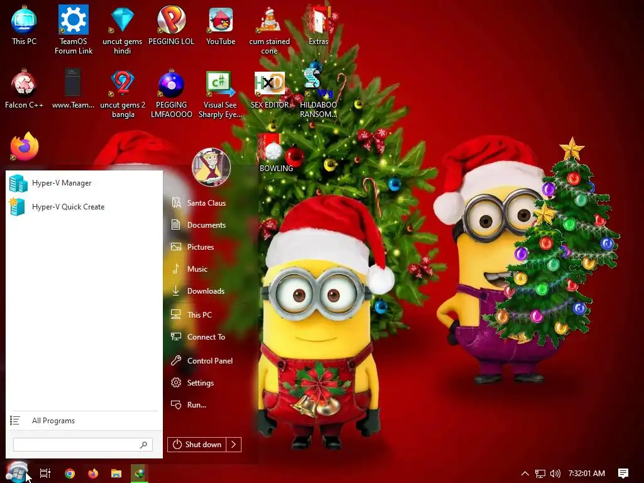
Task: Click the user avatar picture in Start menu
Action: click(x=211, y=167)
